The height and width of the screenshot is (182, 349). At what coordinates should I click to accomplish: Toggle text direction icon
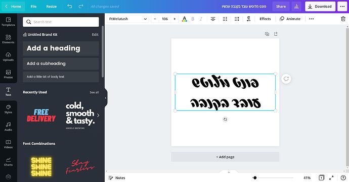pos(249,19)
